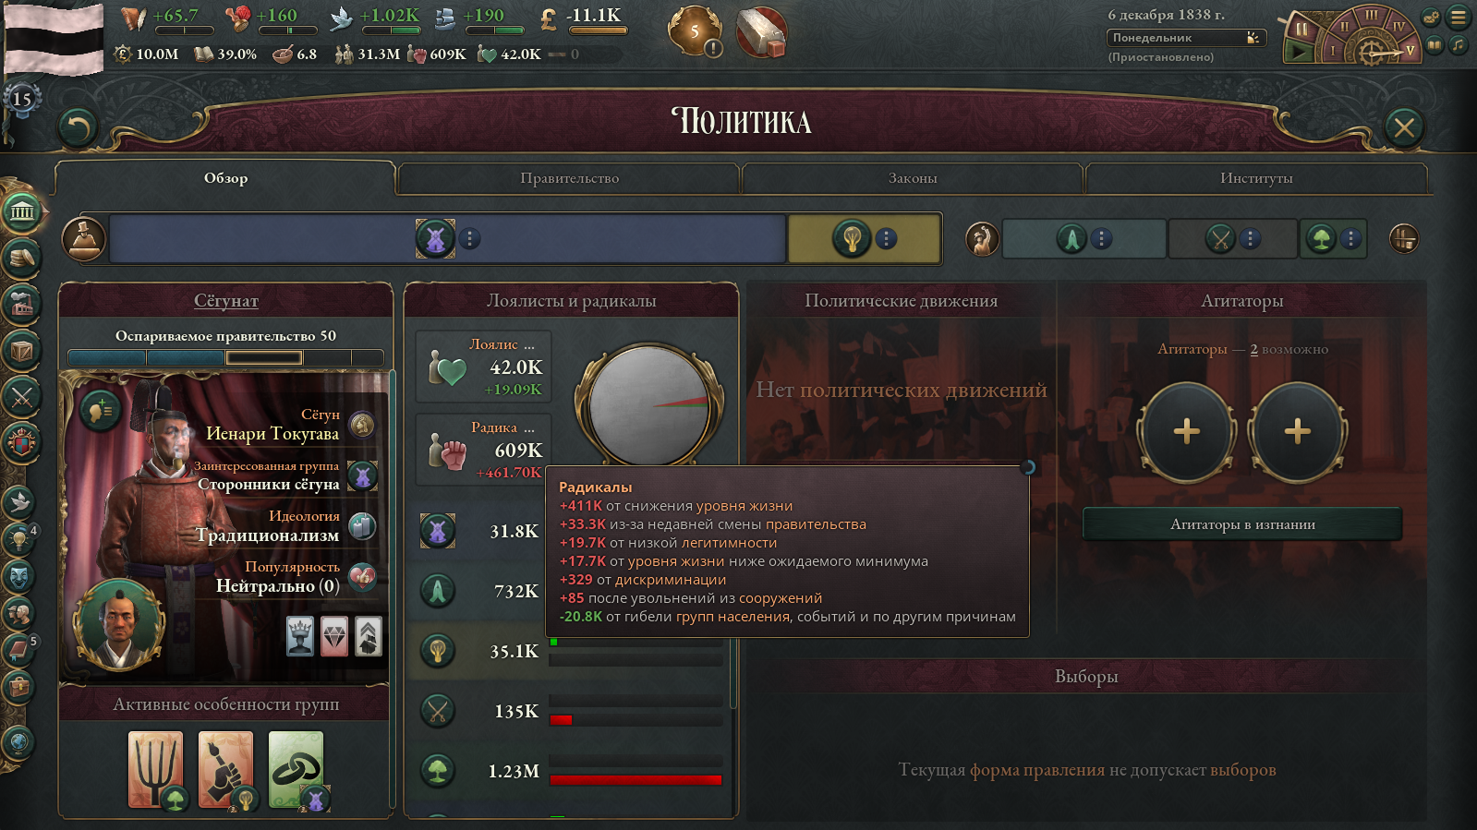Set game speed to level V
The height and width of the screenshot is (830, 1477).
click(1410, 50)
